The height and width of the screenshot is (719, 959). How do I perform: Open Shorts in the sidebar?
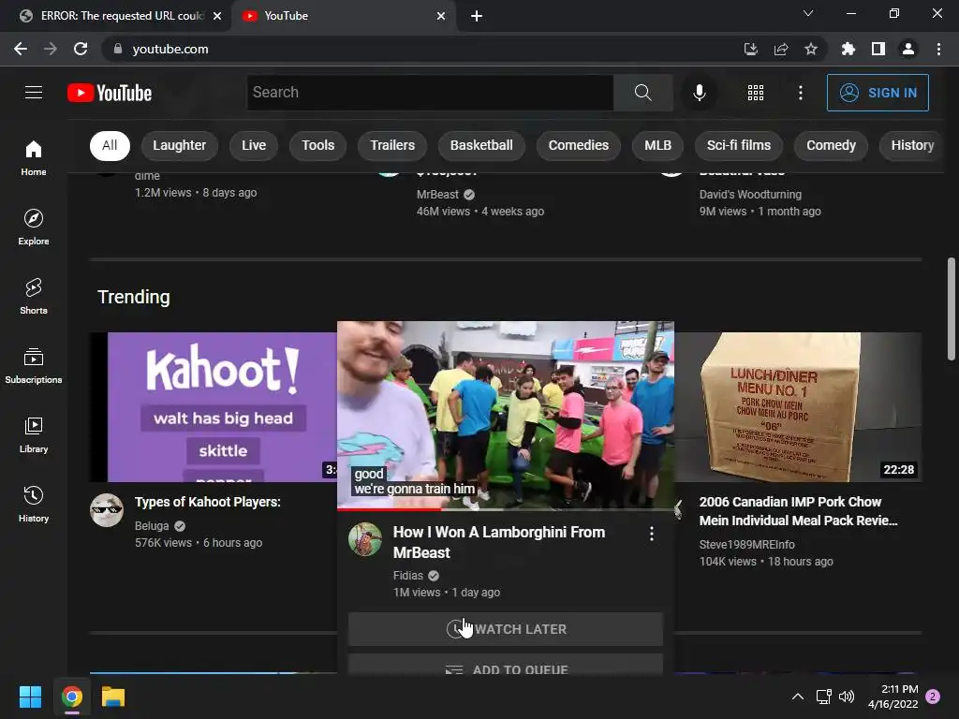(x=34, y=297)
